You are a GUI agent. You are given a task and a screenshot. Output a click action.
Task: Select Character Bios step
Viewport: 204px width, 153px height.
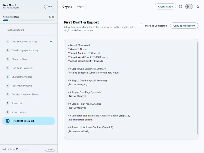point(29,59)
